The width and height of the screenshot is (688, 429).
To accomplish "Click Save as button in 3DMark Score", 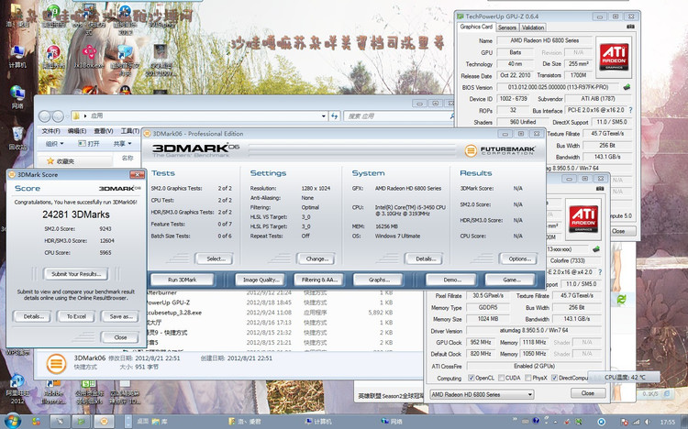I will pyautogui.click(x=120, y=316).
